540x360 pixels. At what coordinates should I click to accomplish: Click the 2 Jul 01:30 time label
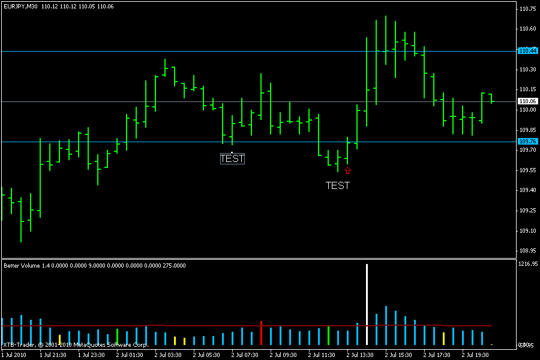pos(130,355)
